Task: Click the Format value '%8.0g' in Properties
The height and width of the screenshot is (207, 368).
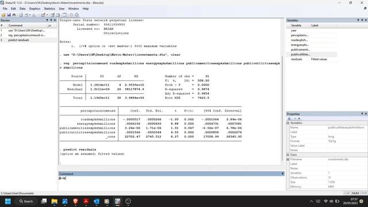Action: tap(332, 141)
